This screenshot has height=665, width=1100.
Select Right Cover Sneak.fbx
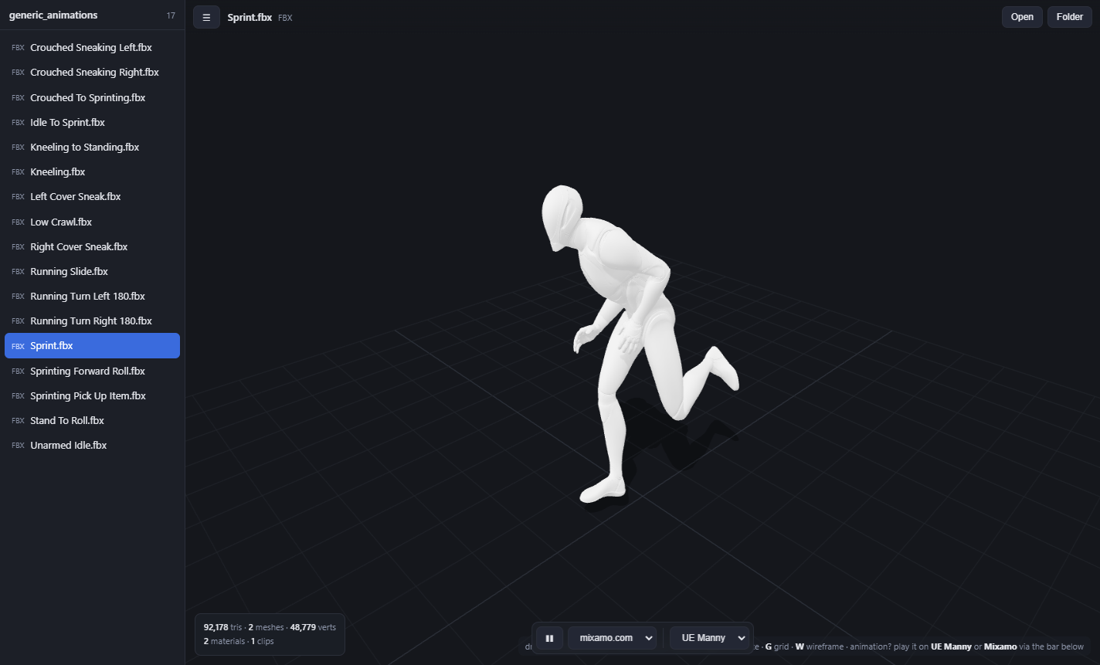point(93,246)
